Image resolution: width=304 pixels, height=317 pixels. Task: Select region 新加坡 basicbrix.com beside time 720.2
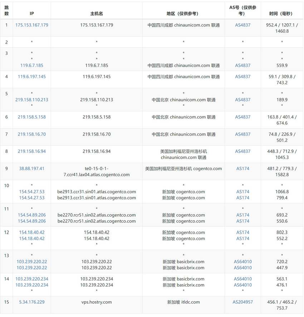(x=183, y=261)
